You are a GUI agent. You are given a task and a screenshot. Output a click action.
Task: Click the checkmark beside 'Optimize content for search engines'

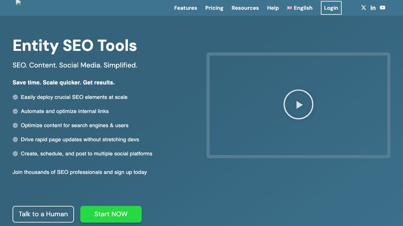pos(15,125)
